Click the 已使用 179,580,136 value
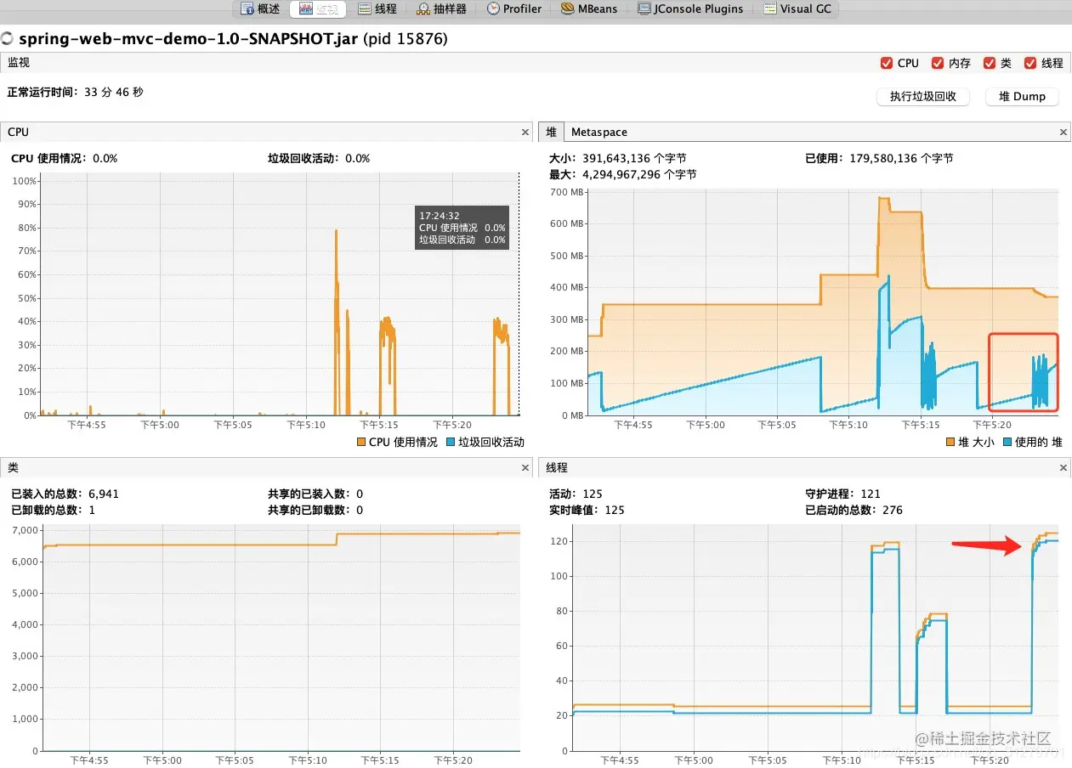 901,158
